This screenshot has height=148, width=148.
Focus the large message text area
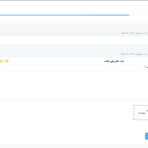(x=74, y=85)
